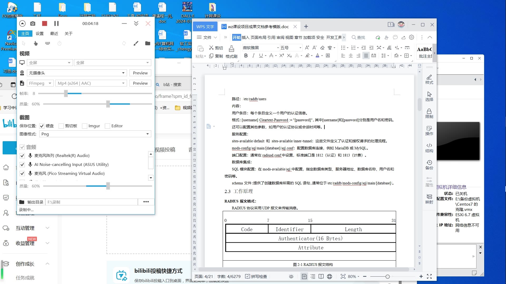Open the recordings folder icon in recorder
Viewport: 506px width, 284px height.
(147, 43)
